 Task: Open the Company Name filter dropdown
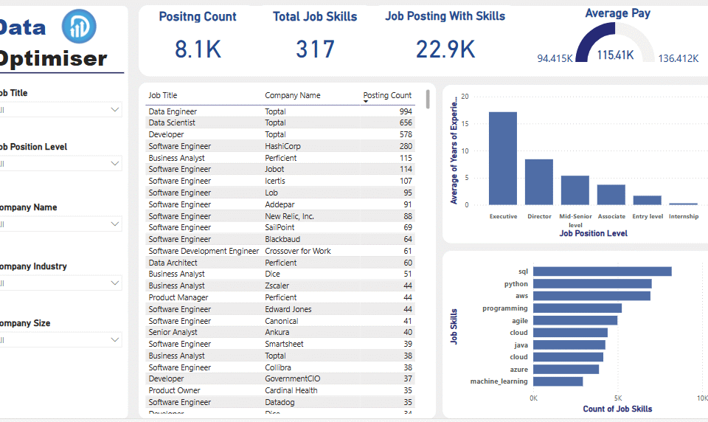click(x=114, y=224)
